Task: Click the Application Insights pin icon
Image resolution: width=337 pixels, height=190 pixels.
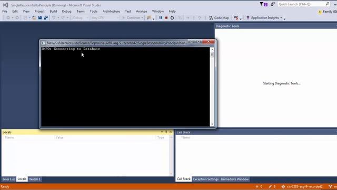Action: tap(248, 17)
